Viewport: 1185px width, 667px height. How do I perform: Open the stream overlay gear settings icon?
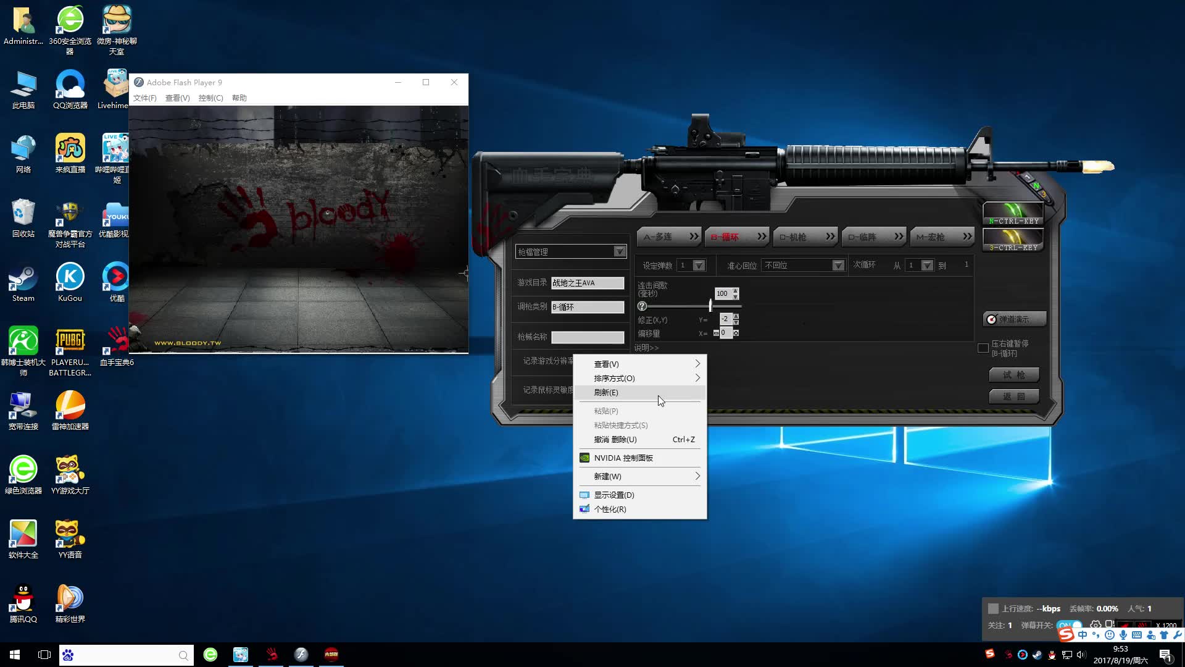pyautogui.click(x=1096, y=625)
